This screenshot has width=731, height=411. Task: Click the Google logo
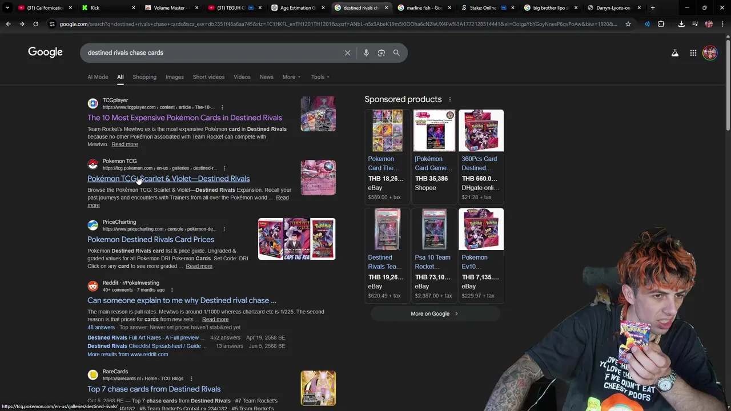(x=45, y=53)
